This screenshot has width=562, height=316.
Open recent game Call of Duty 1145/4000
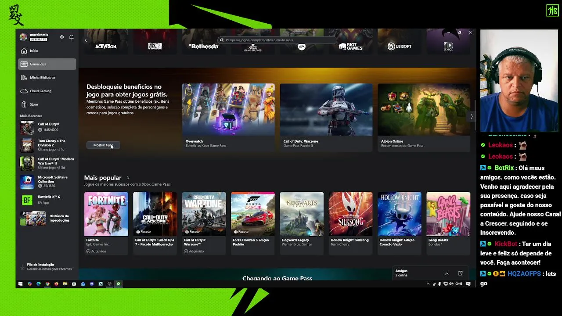click(47, 127)
